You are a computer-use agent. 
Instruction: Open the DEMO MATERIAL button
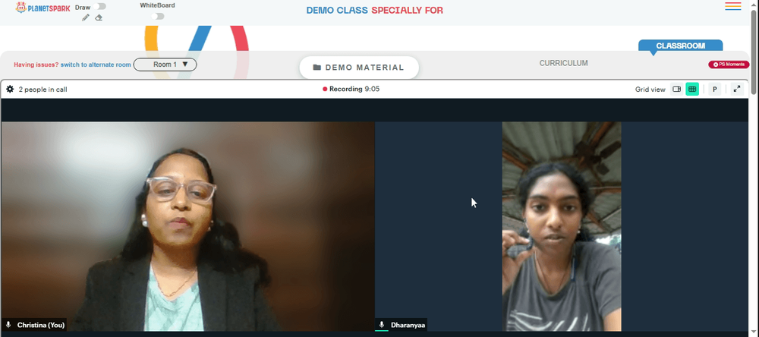(359, 68)
